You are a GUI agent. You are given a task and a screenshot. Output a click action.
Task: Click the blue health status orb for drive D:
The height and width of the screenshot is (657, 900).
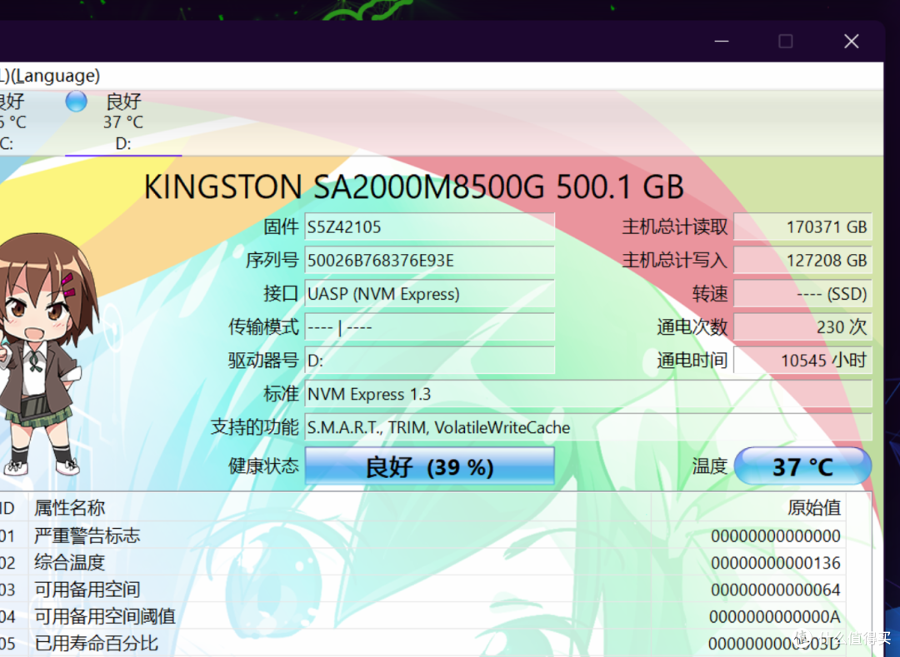click(77, 102)
